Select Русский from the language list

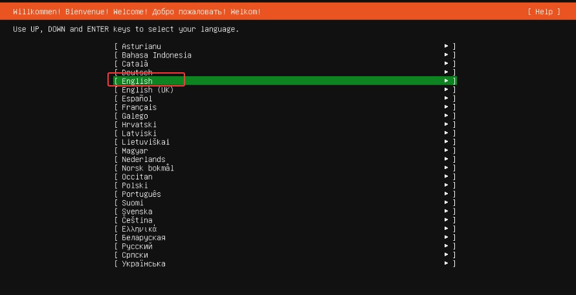137,247
